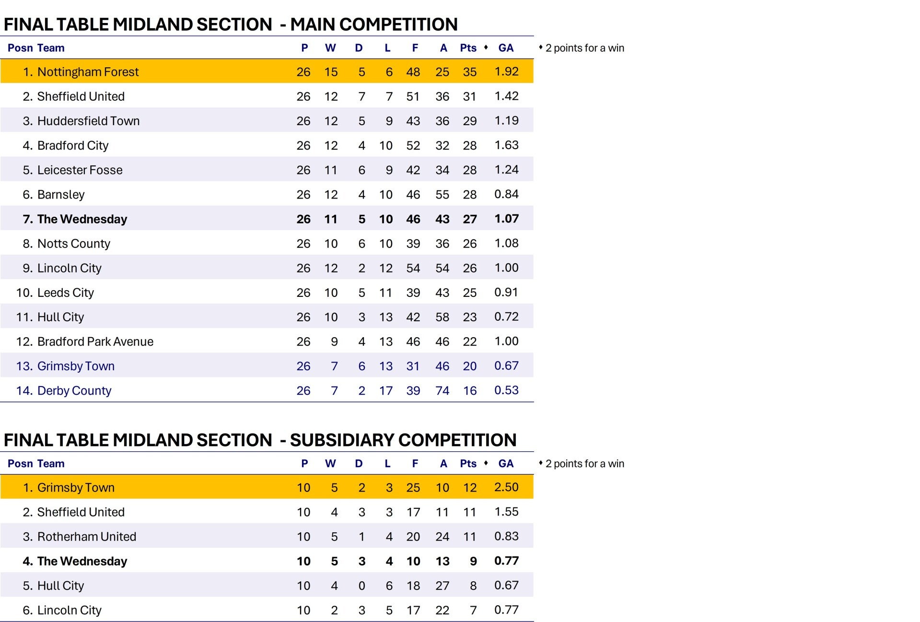Select the Leicester Fosse entry
Screen dimensions: 920x622
click(80, 170)
